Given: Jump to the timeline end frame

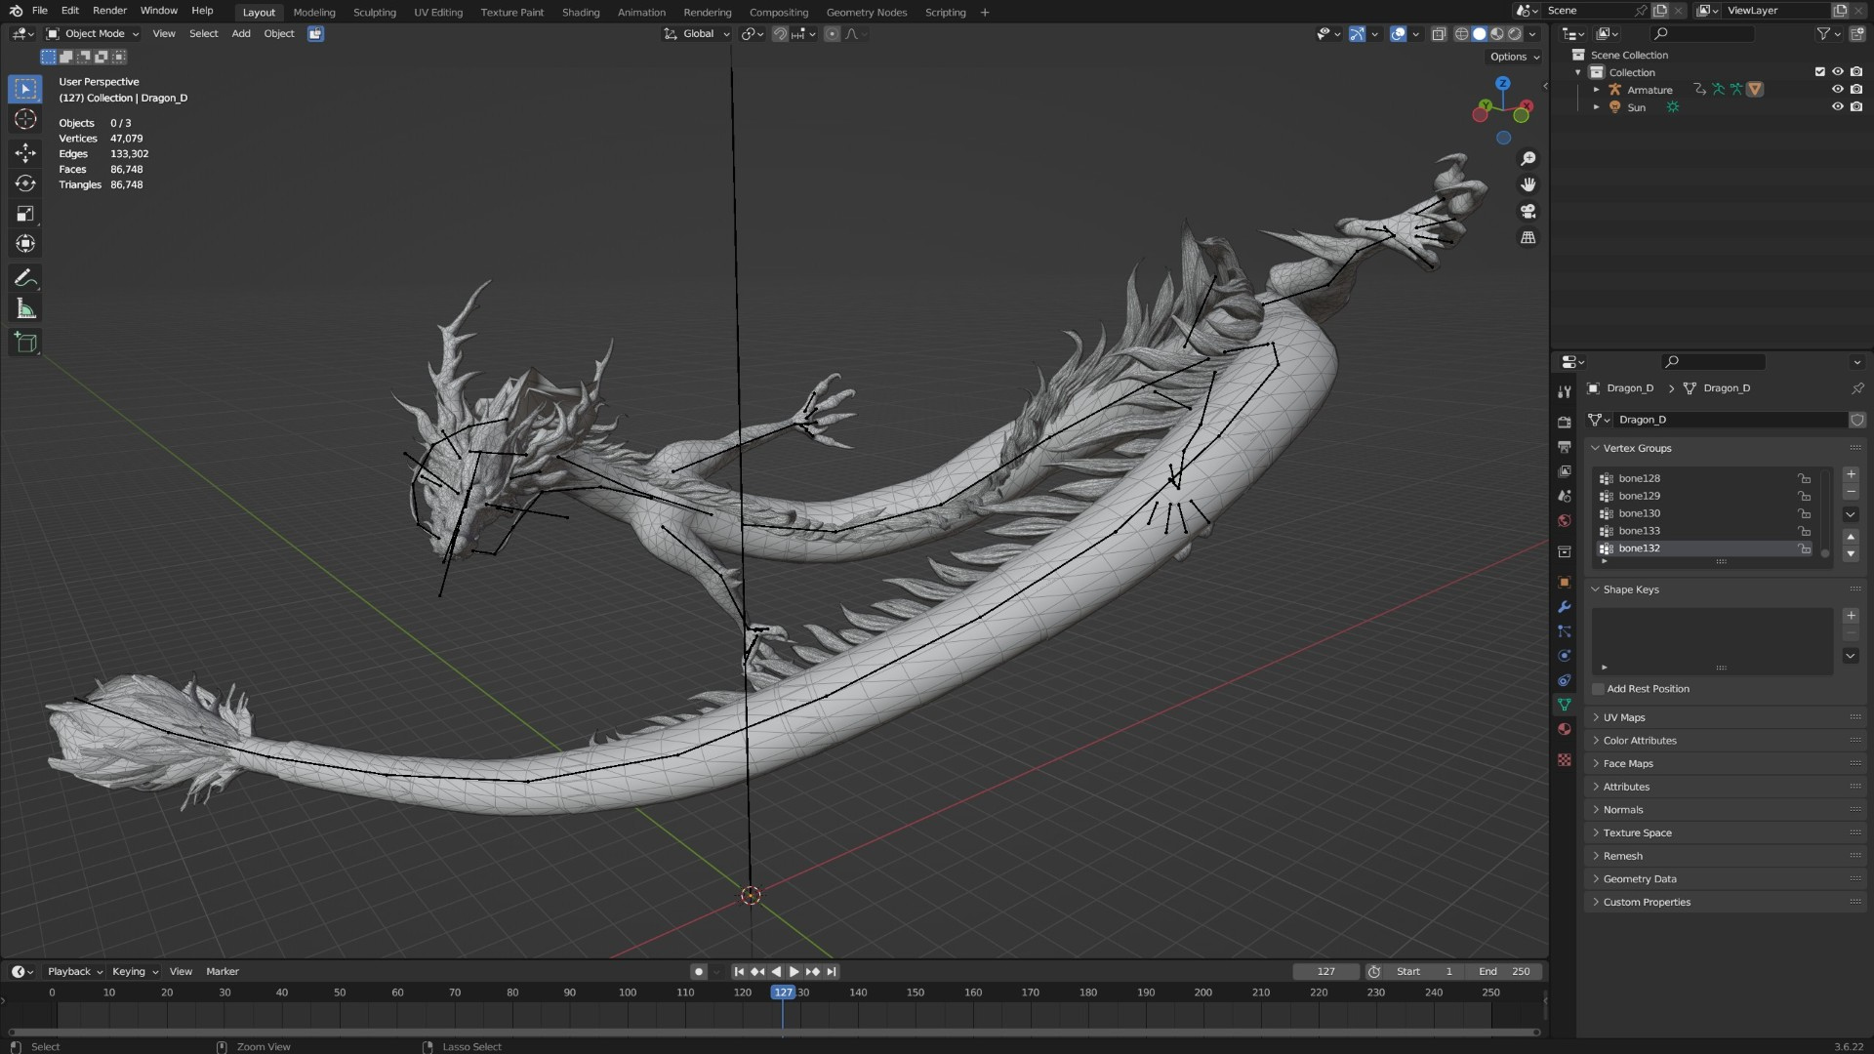Looking at the screenshot, I should coord(832,972).
